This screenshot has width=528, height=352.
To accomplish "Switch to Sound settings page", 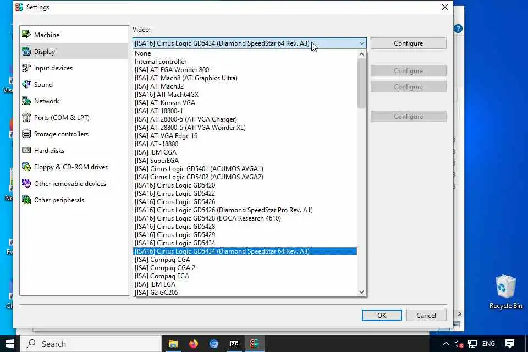I will coord(74,84).
